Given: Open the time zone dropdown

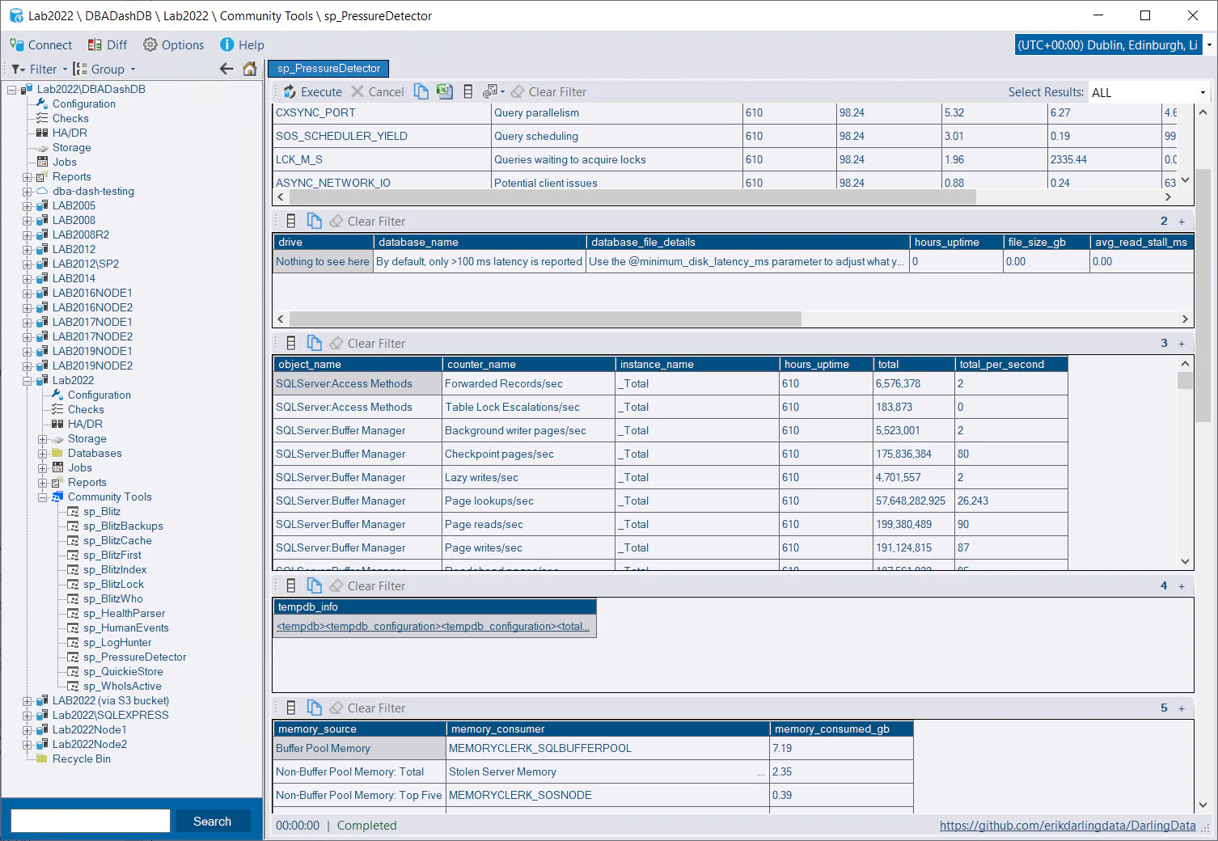Looking at the screenshot, I should pyautogui.click(x=1209, y=45).
